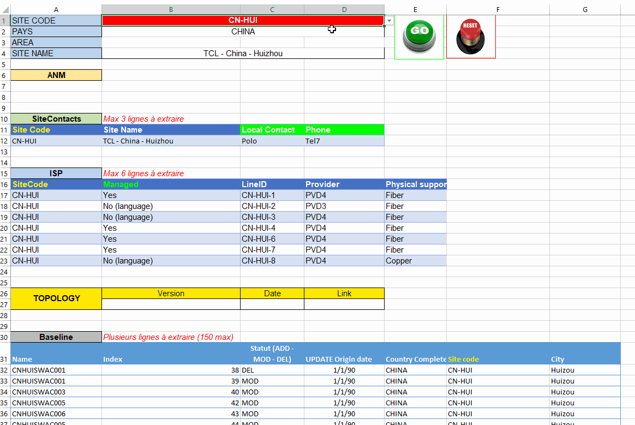The image size is (635, 425).
Task: Select column B header
Action: pyautogui.click(x=171, y=9)
